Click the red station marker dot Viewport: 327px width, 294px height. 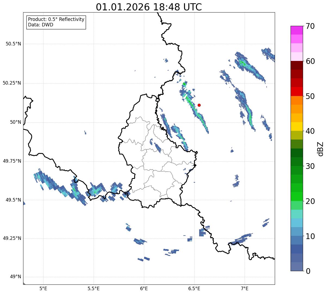click(199, 105)
